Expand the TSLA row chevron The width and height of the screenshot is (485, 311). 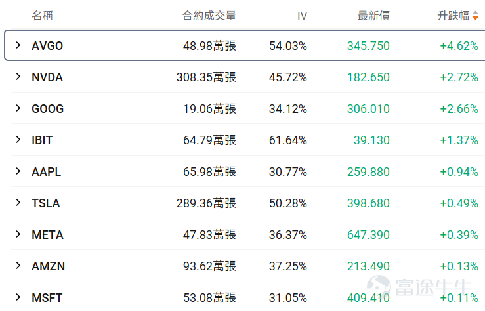(18, 203)
